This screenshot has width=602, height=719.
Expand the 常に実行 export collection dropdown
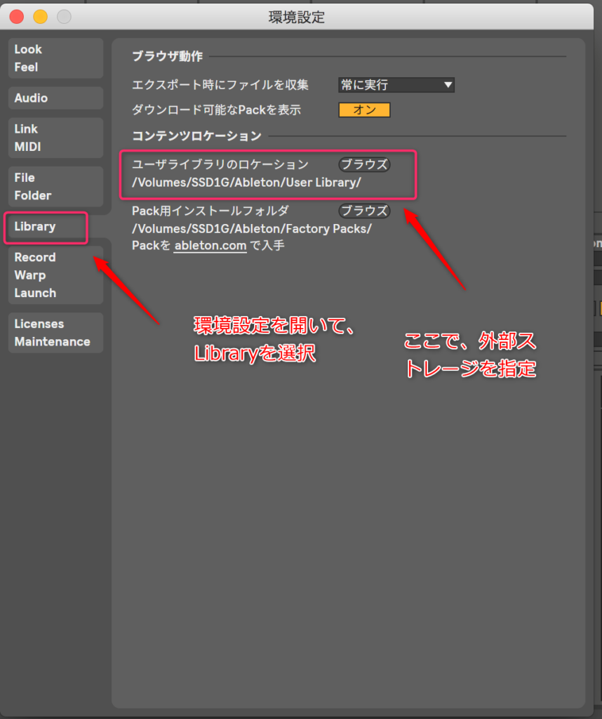[396, 85]
